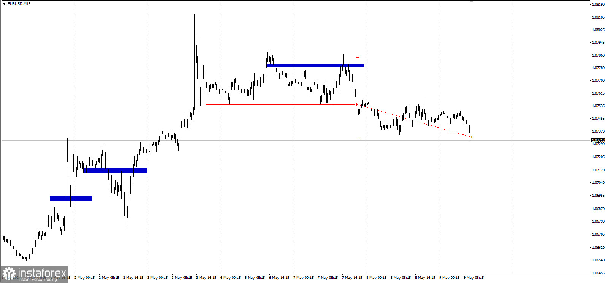This screenshot has height=283, width=605.
Task: Click the 8 May 08:15 time label
Action: coord(401,277)
